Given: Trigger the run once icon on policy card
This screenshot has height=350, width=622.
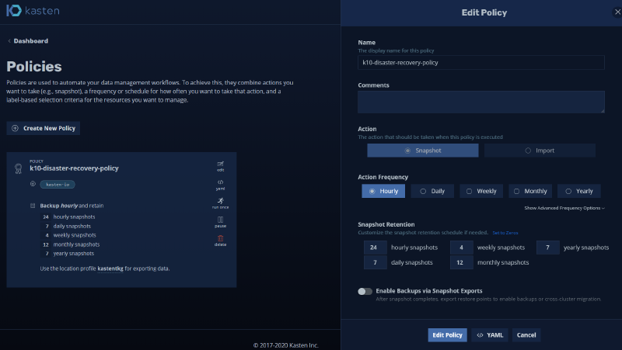Looking at the screenshot, I should click(x=221, y=203).
